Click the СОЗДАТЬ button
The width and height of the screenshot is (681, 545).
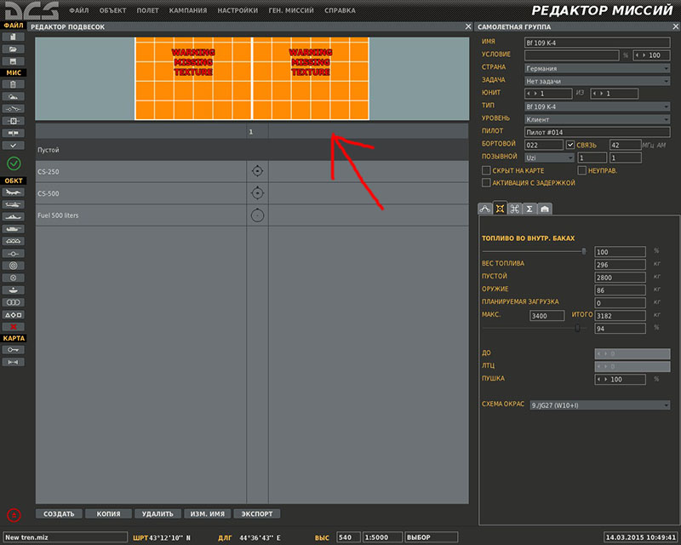click(x=59, y=513)
